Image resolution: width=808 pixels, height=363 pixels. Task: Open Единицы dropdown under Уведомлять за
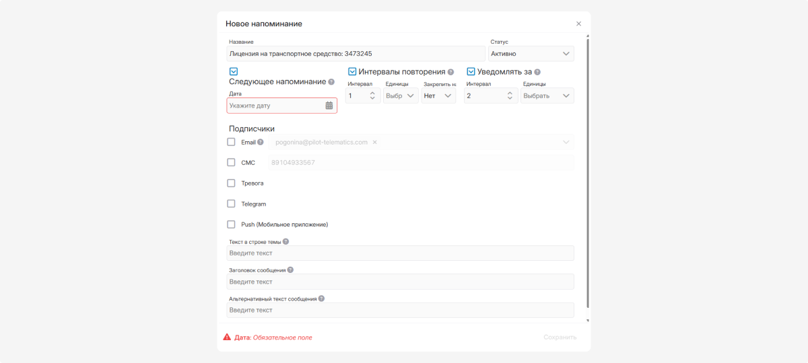coord(547,96)
